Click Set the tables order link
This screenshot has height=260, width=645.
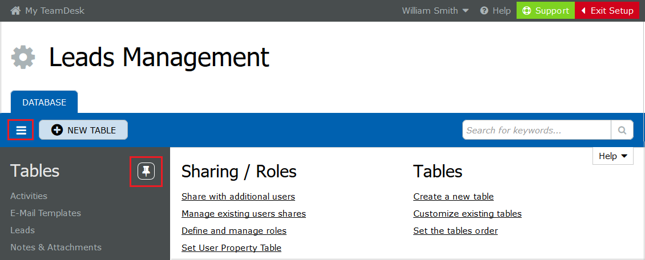[x=455, y=231]
